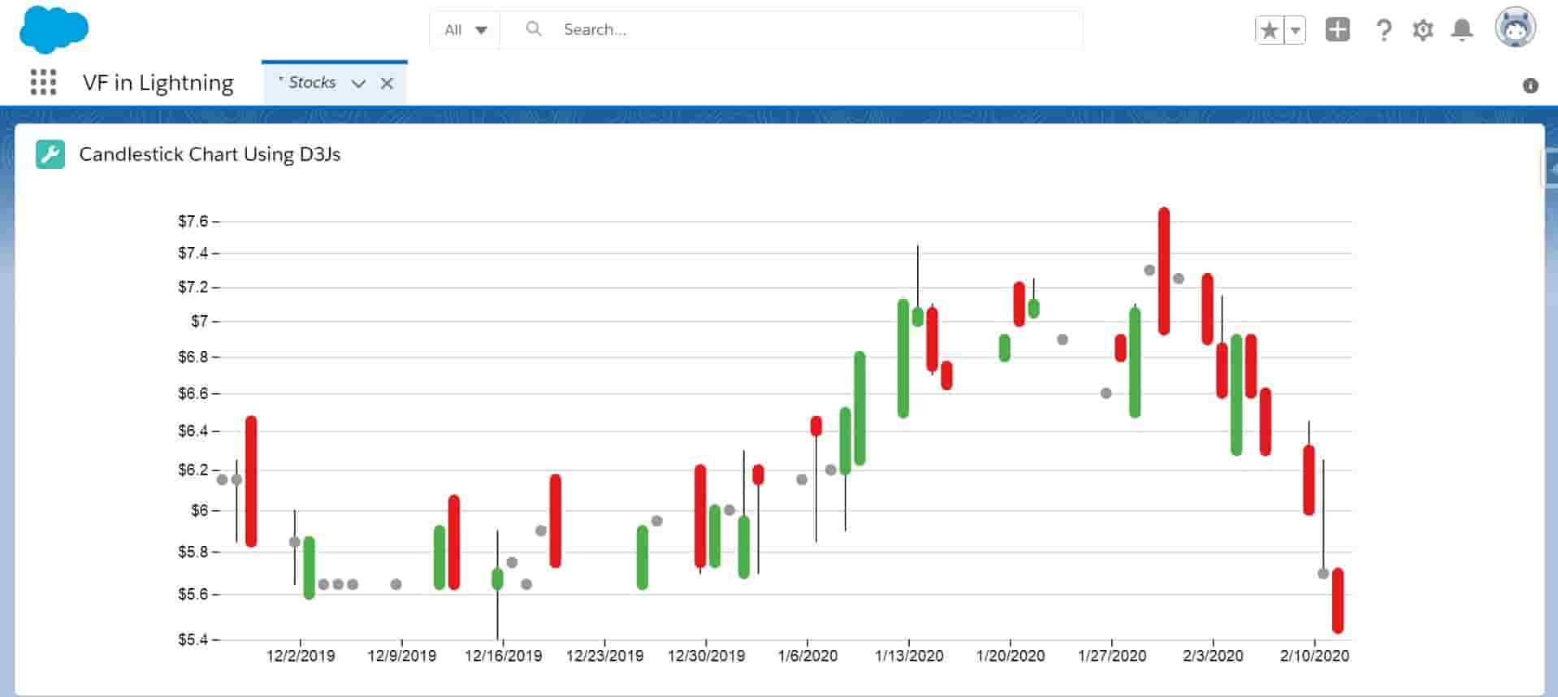Expand the Stocks tab chevron menu

[x=358, y=84]
